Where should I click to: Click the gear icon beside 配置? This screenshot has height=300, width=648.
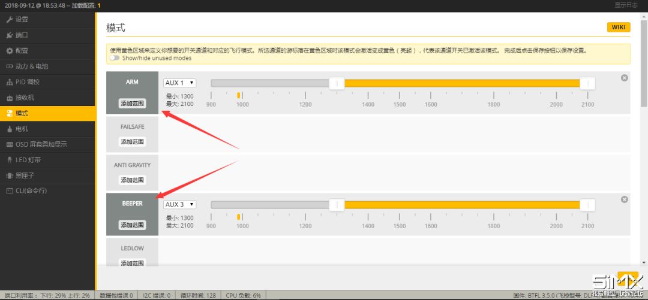[x=10, y=51]
